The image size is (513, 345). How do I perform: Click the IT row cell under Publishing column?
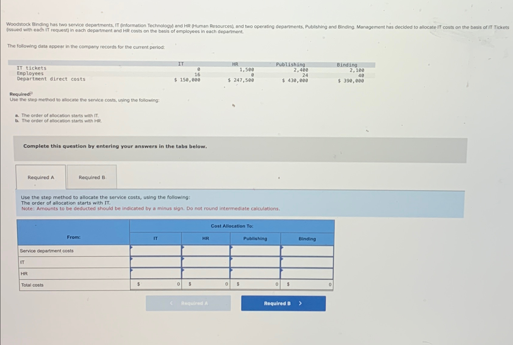(255, 262)
